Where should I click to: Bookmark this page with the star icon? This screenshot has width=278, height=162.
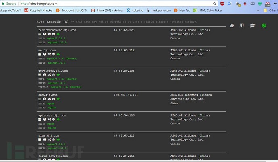(x=214, y=4)
